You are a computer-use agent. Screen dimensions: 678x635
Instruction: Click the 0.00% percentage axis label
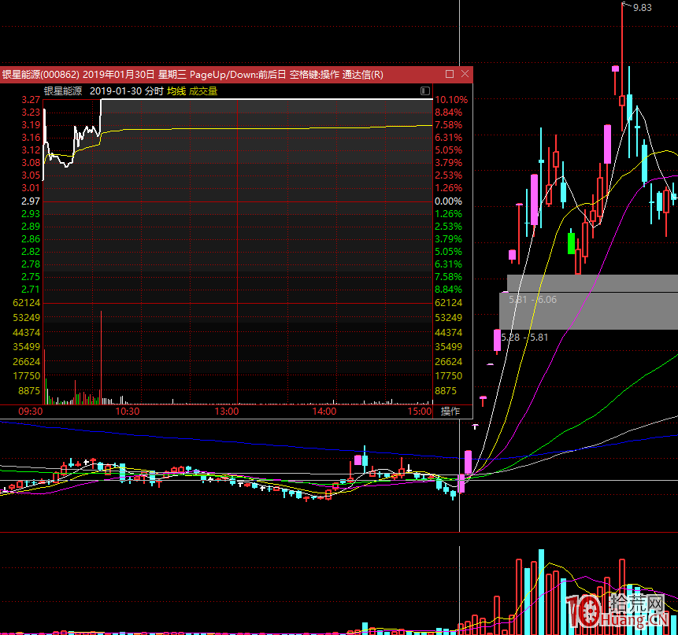point(448,201)
